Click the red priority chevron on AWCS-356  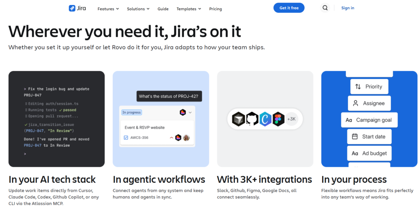coord(171,138)
